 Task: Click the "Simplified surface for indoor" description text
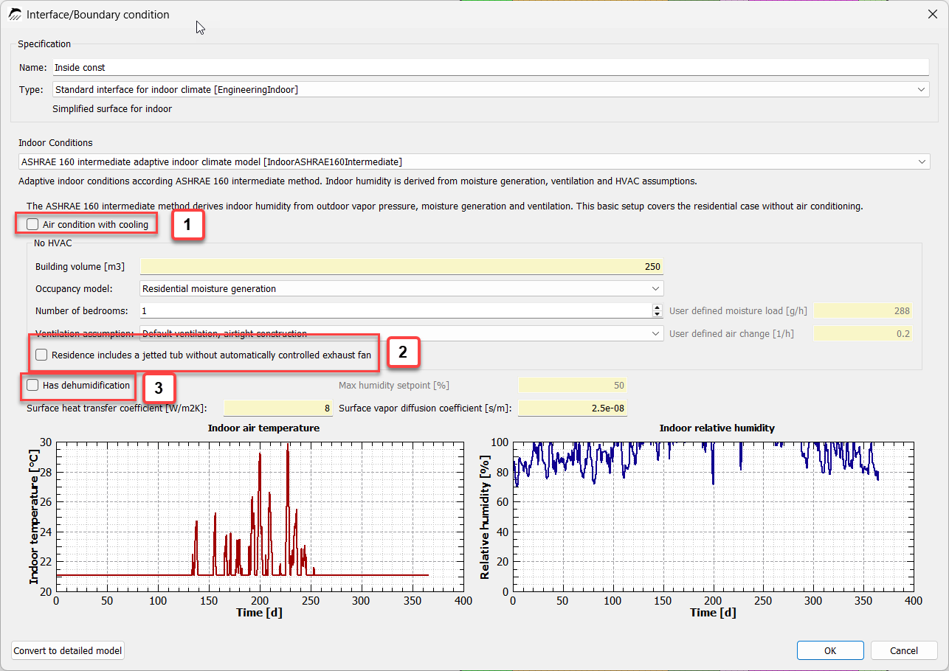click(x=112, y=109)
